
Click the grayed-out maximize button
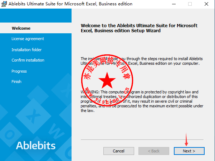(190, 4)
